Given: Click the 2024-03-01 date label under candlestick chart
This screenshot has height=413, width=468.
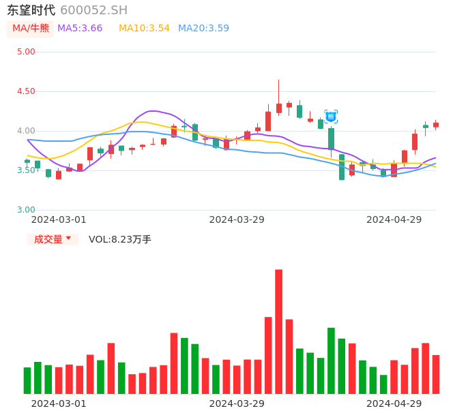Looking at the screenshot, I should point(59,219).
